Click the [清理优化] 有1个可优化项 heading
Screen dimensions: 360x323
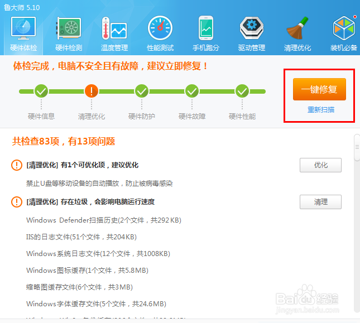(83, 165)
